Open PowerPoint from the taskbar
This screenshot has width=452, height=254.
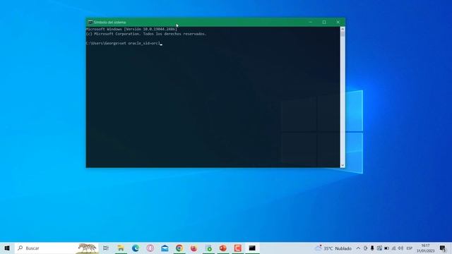click(223, 248)
